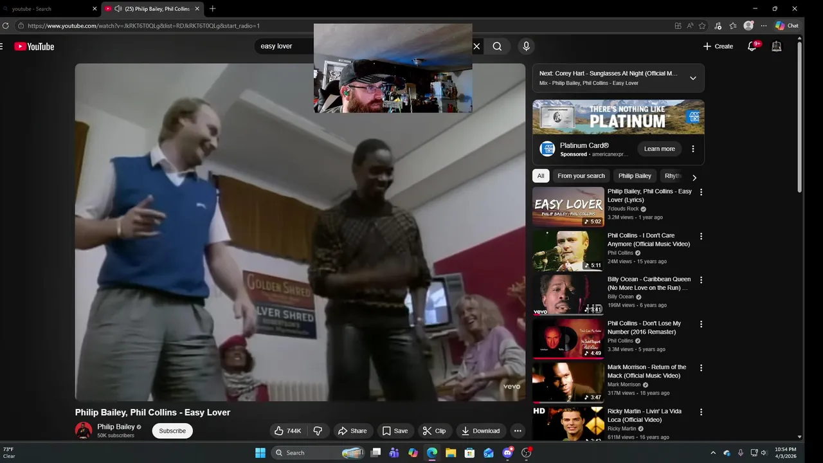Click the Windows taskbar Search box
Screen dimensions: 823x463
pos(318,453)
